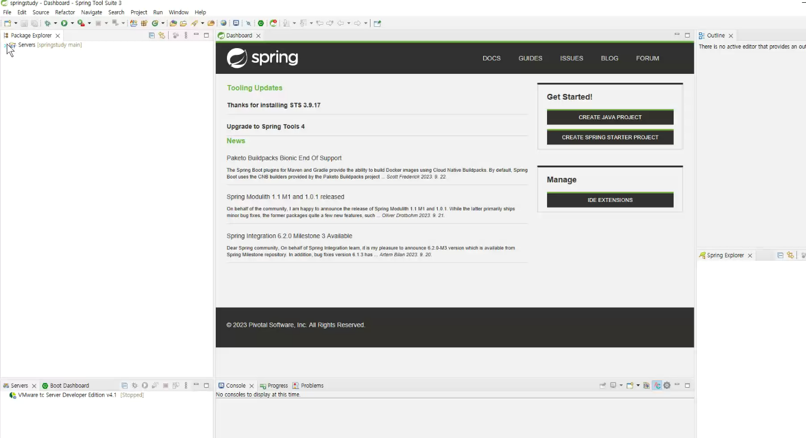This screenshot has height=438, width=806.
Task: Close the Dashboard tab
Action: pyautogui.click(x=258, y=36)
